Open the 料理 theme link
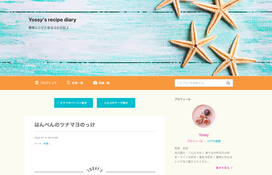272x175 pixels. [x=47, y=143]
